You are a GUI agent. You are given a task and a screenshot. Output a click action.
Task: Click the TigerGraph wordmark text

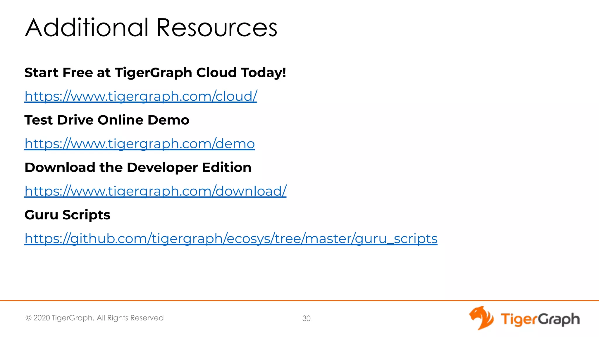click(540, 319)
